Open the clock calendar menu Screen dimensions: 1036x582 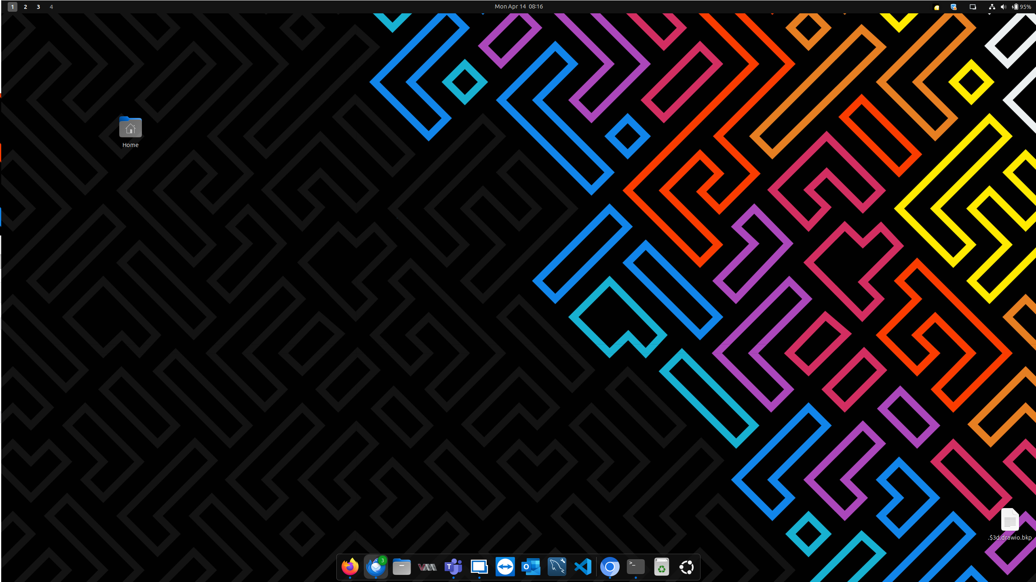519,6
